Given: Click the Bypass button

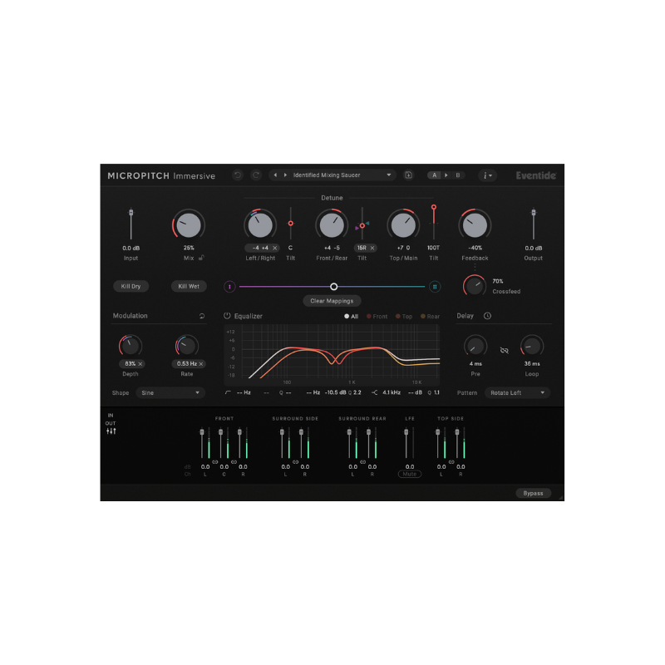Looking at the screenshot, I should point(533,493).
